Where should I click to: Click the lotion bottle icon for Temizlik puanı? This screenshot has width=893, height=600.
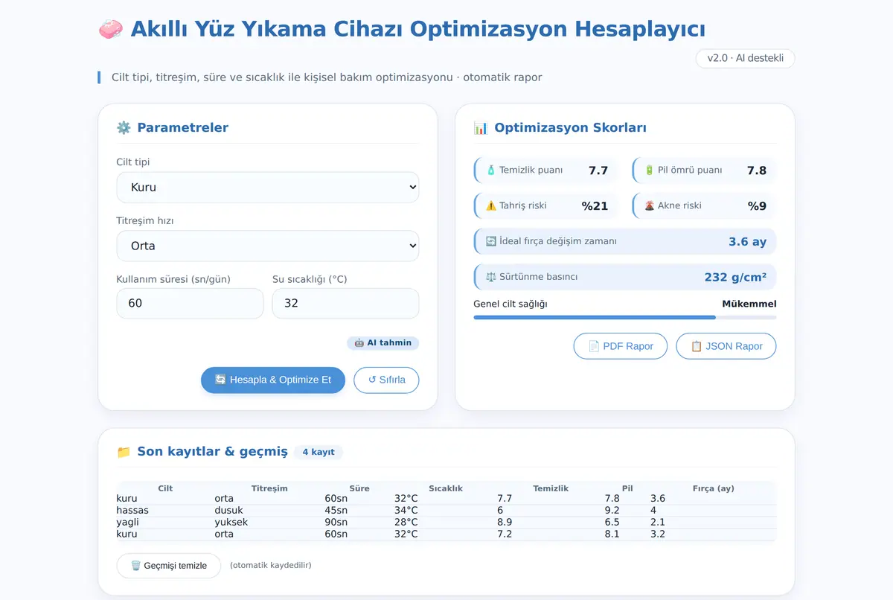(491, 170)
